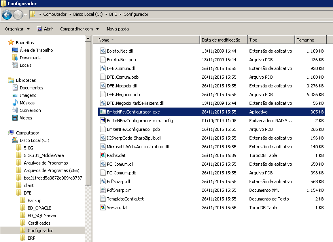This screenshot has height=242, width=333.
Task: Click the Paths.dat TurboDB file icon
Action: [x=103, y=155]
